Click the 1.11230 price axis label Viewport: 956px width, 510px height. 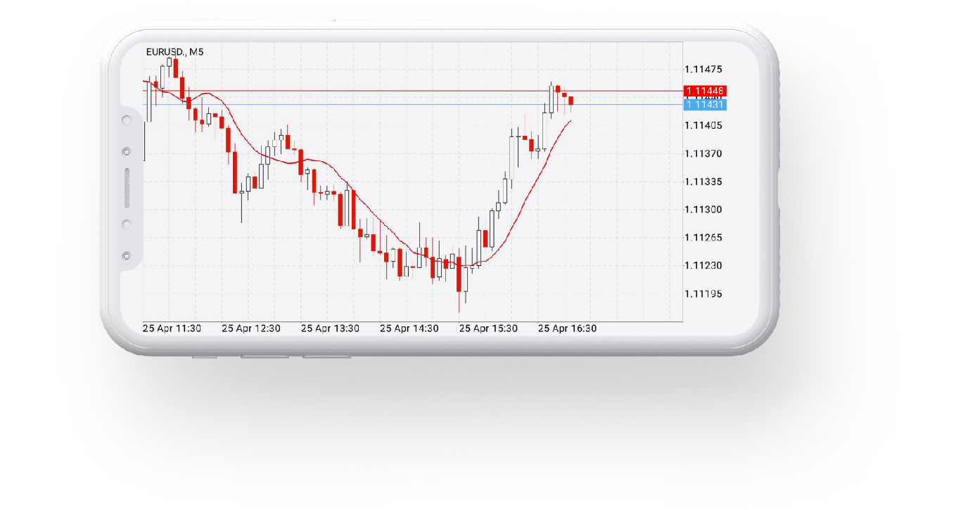click(x=703, y=266)
